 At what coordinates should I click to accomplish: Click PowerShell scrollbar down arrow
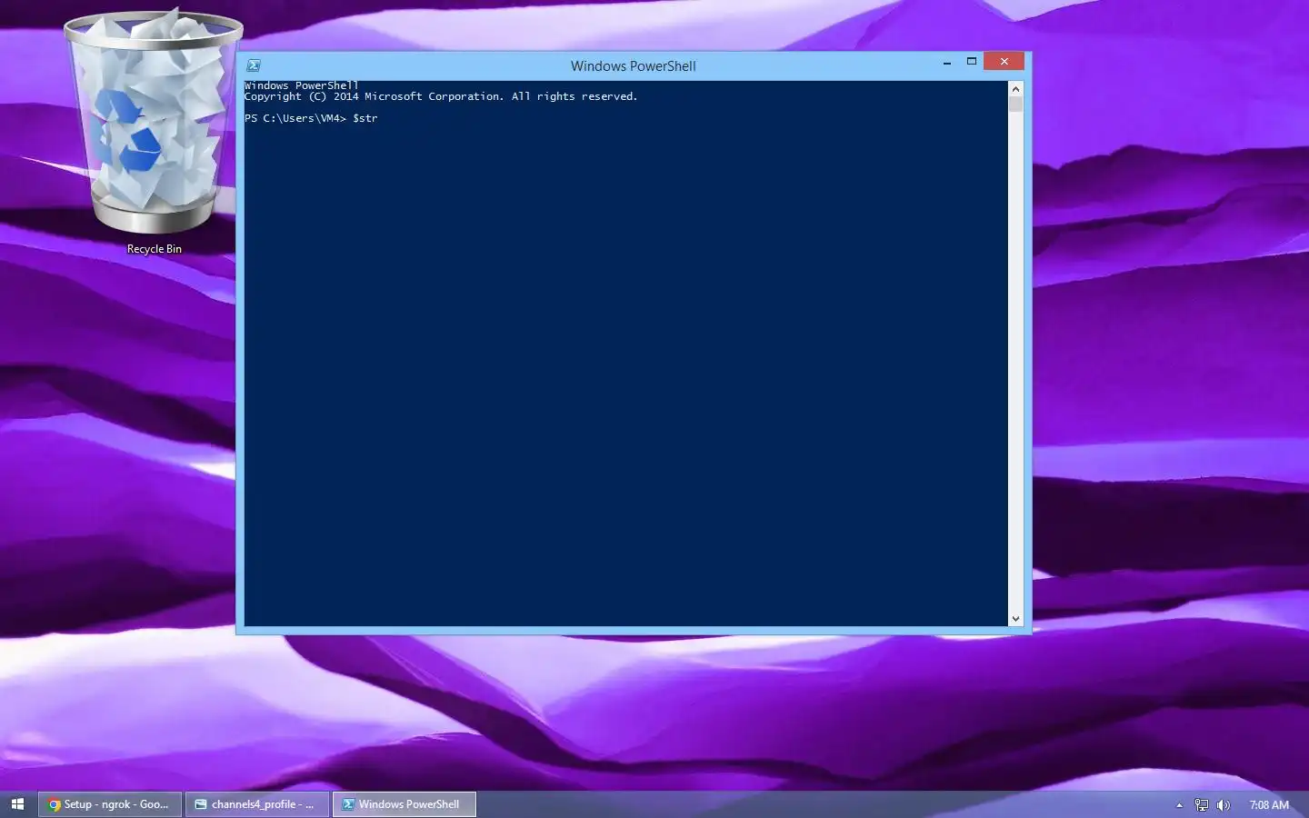click(1015, 619)
